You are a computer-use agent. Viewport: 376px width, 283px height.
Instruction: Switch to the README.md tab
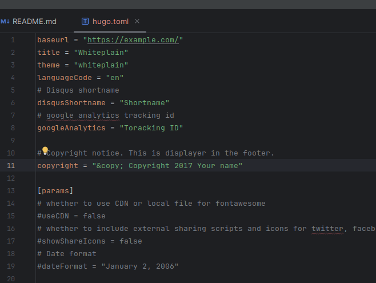(34, 22)
